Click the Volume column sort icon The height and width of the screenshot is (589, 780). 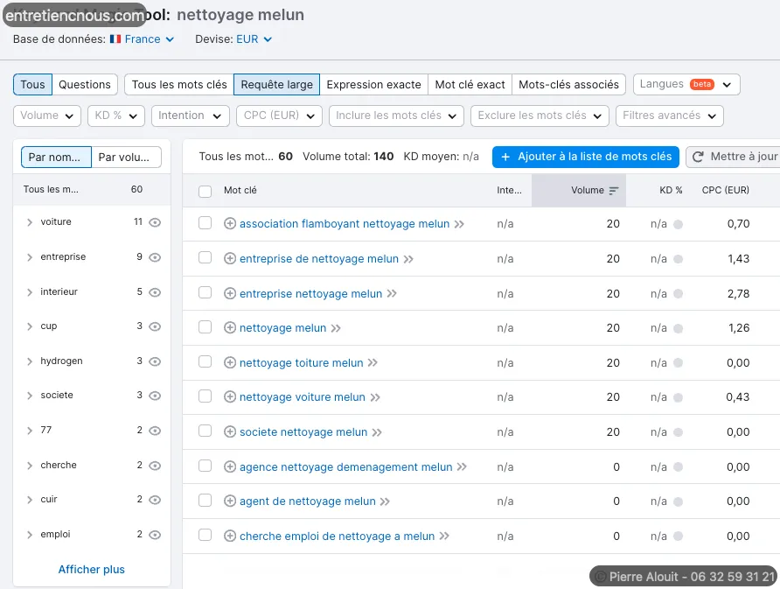click(x=614, y=191)
